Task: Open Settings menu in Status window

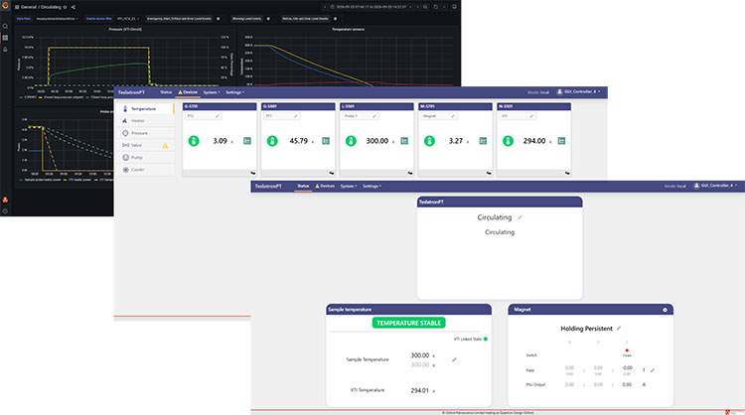Action: click(x=372, y=186)
